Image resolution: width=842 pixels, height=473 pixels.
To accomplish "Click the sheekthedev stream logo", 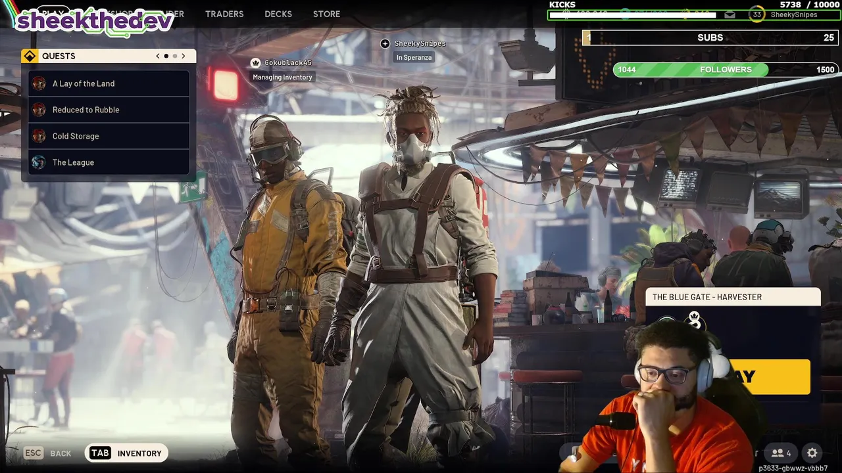I will click(x=94, y=21).
